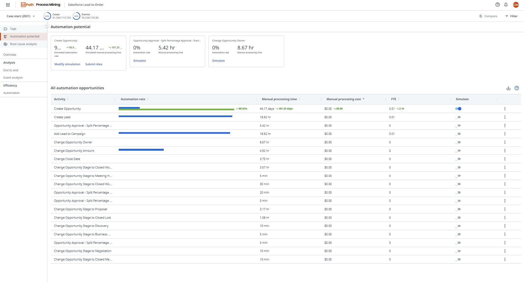The image size is (524, 282).
Task: Open the Filter panel
Action: (x=511, y=16)
